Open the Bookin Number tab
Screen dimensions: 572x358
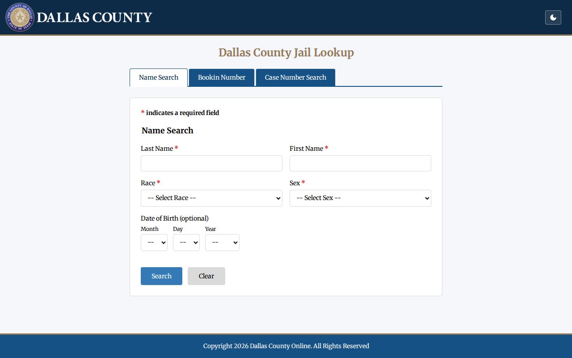click(222, 77)
